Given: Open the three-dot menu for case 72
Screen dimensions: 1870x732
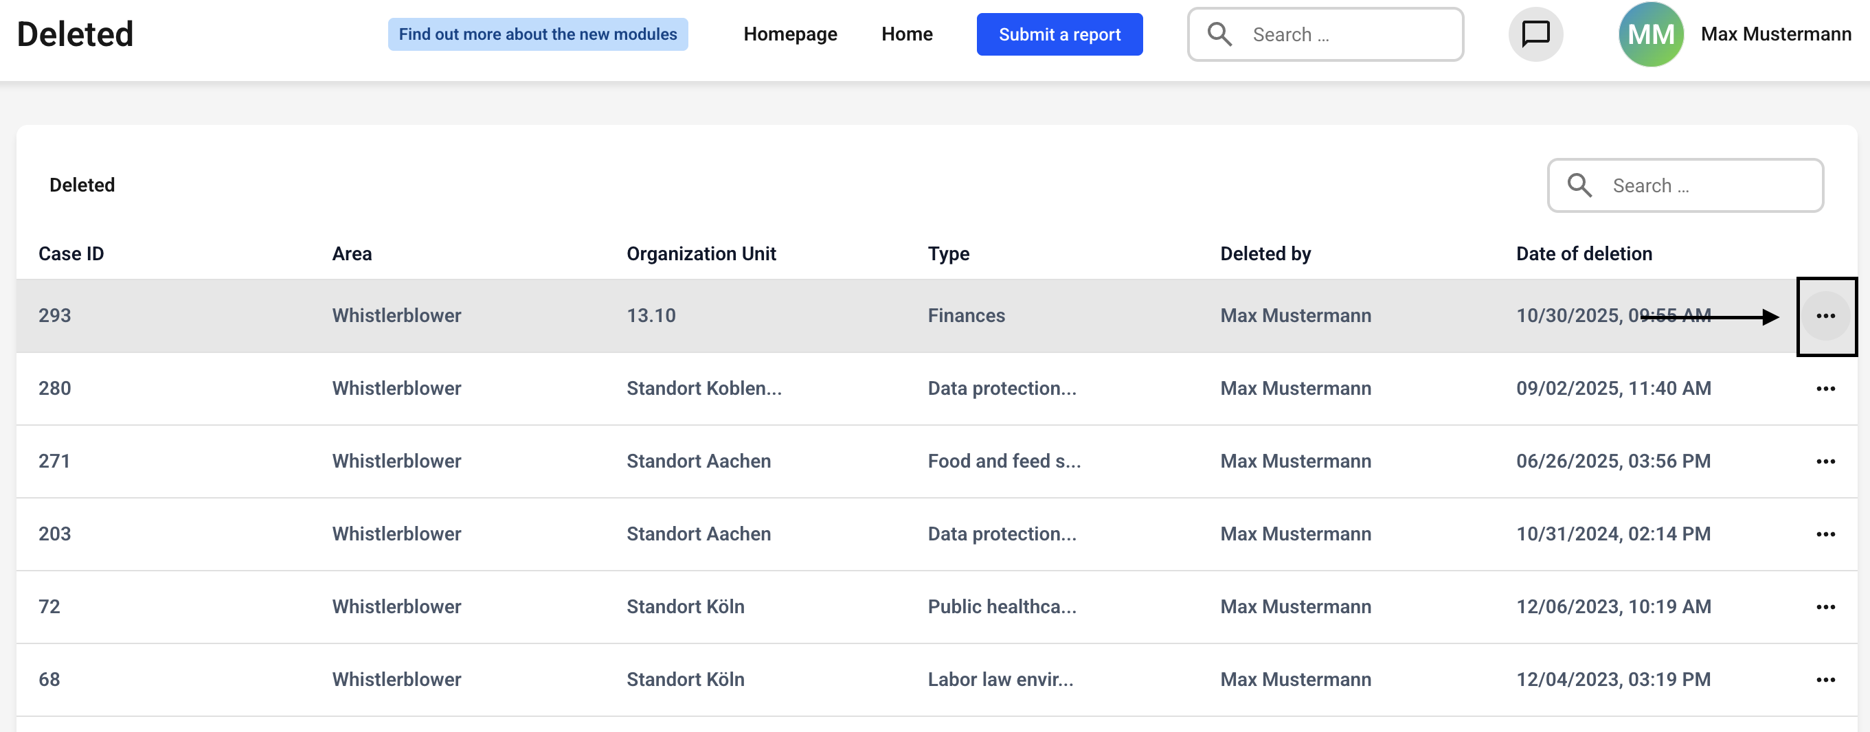Looking at the screenshot, I should coord(1825,606).
